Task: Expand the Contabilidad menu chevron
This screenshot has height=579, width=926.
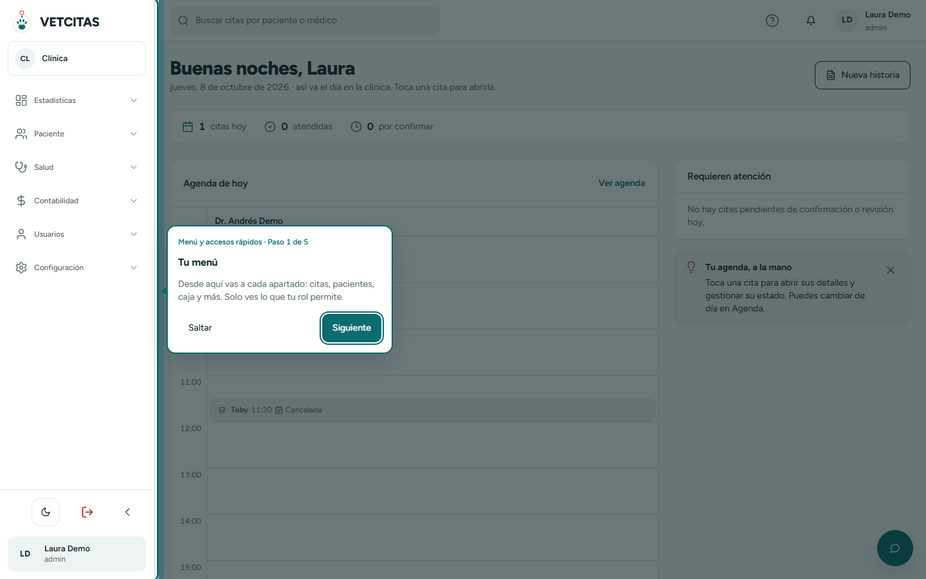Action: (134, 201)
